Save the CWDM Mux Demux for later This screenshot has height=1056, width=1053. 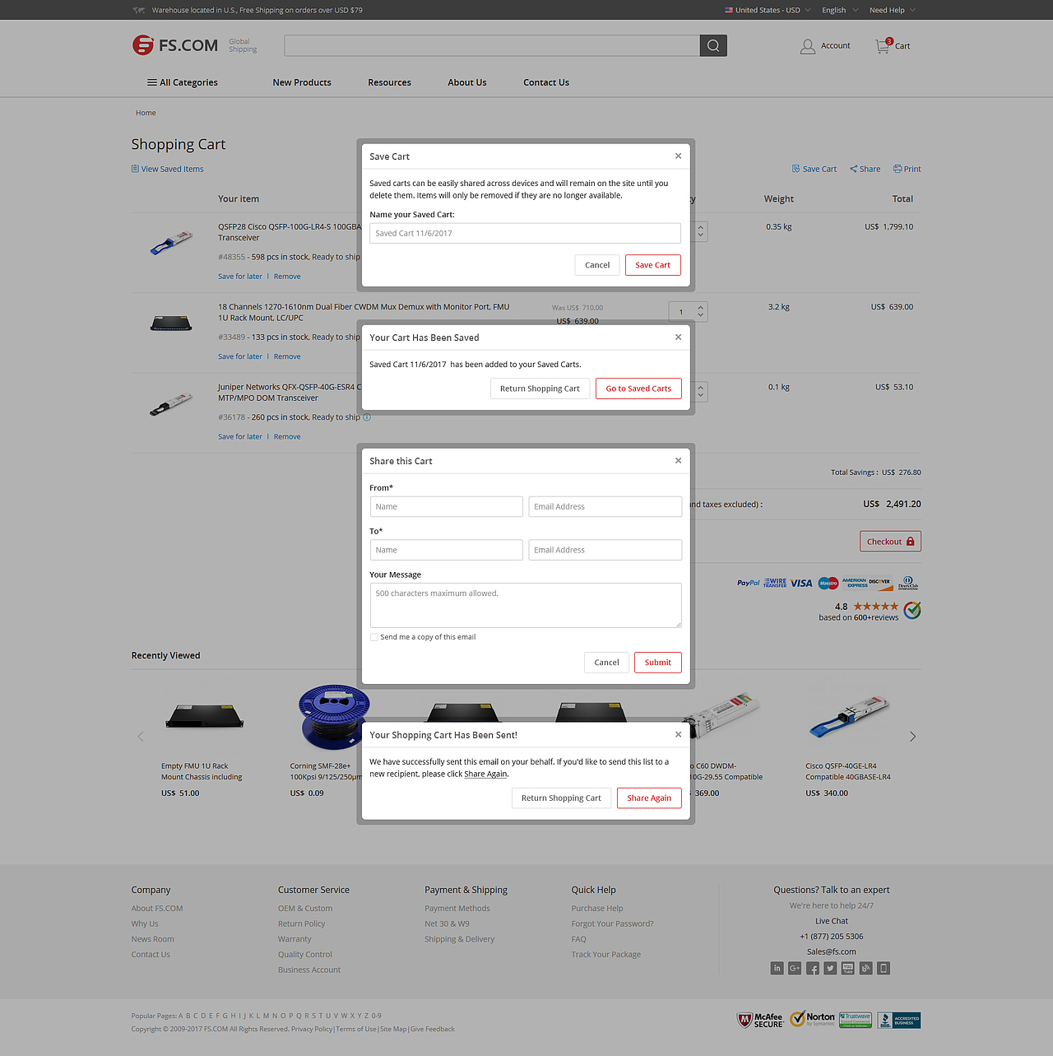pos(240,356)
